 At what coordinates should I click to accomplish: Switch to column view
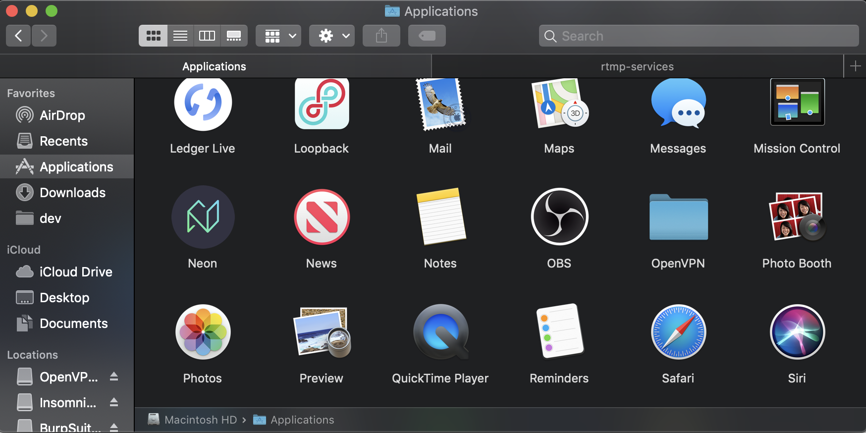207,36
